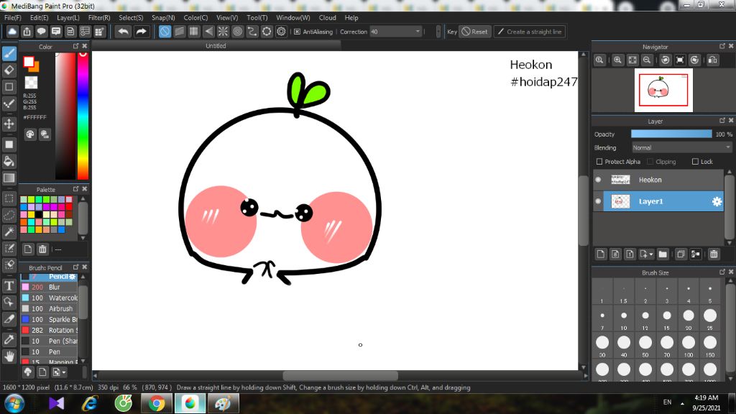Click the transparent color swatch
This screenshot has width=736, height=414.
coord(31,83)
